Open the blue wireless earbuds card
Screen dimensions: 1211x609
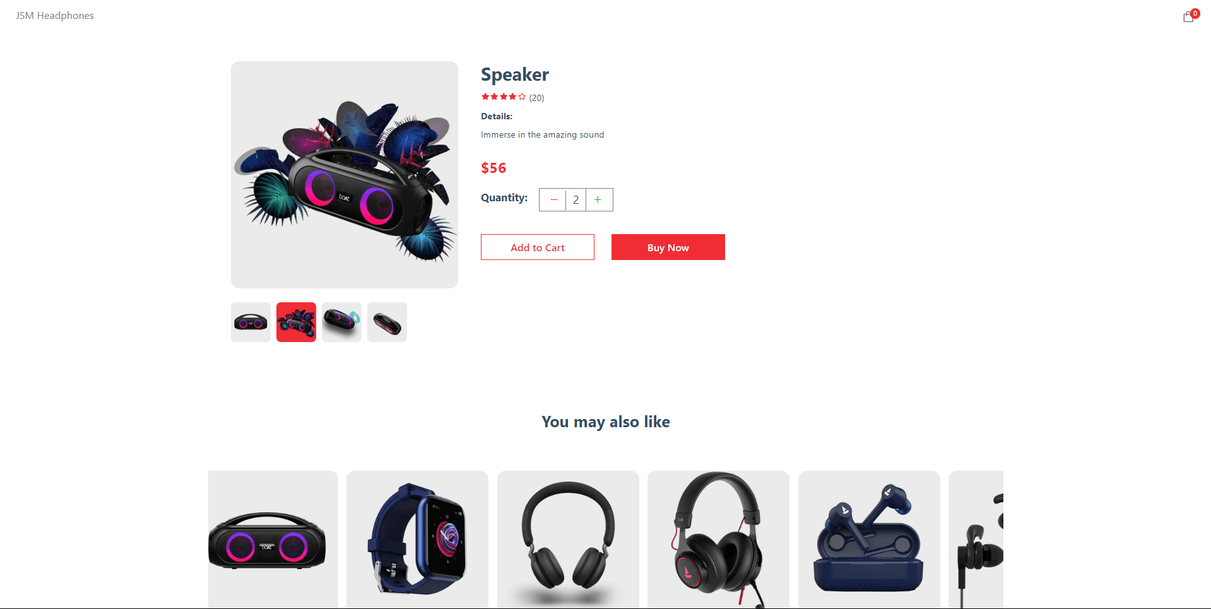pos(869,540)
